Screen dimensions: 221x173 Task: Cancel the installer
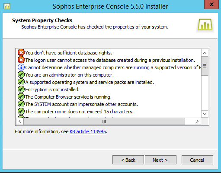point(197,160)
